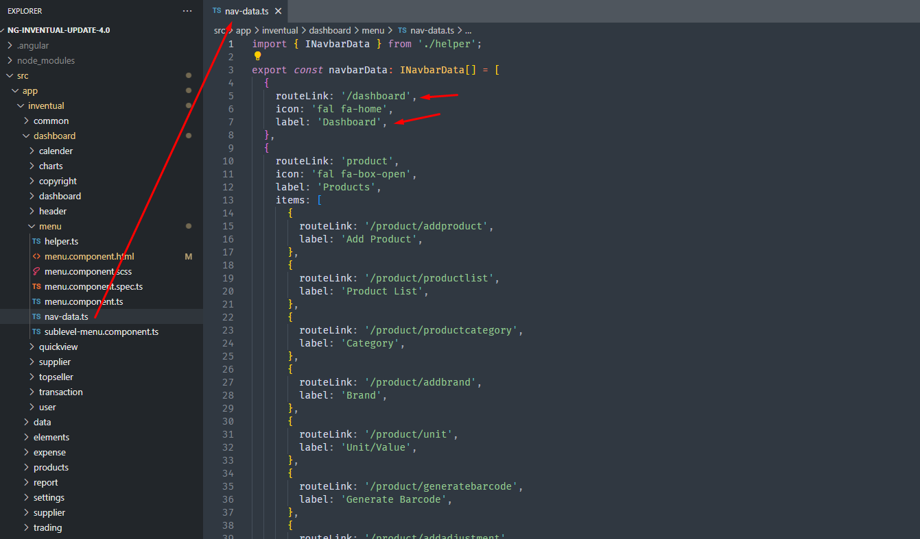Click the breadcrumb trailing ellipsis

(468, 30)
